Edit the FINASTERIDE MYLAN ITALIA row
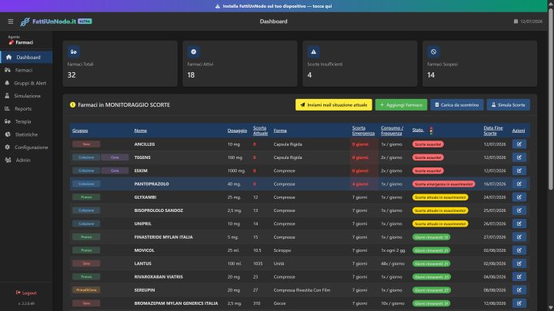Screen dimensions: 554x311 click(x=519, y=237)
